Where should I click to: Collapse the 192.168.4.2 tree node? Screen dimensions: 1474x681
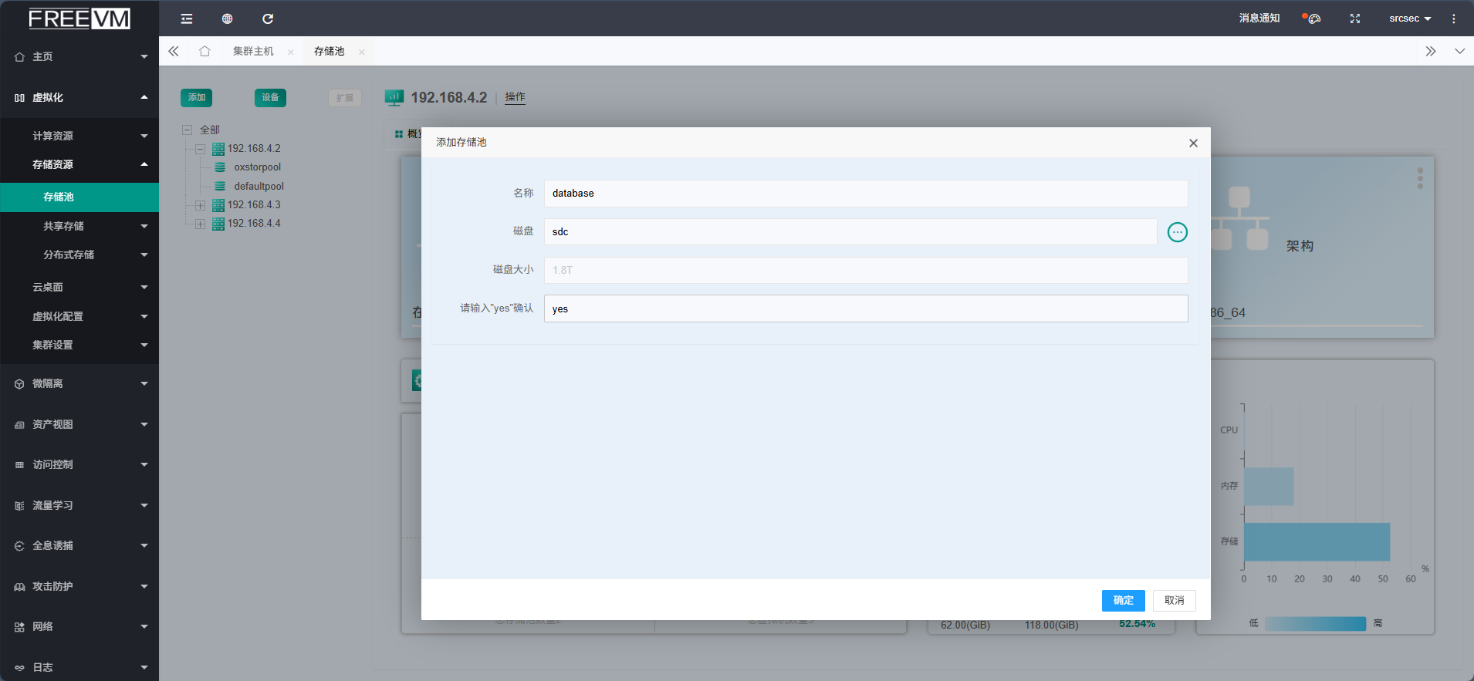[200, 149]
